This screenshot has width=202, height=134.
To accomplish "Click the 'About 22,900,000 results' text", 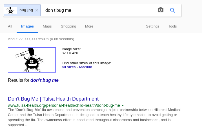I will tap(41, 39).
